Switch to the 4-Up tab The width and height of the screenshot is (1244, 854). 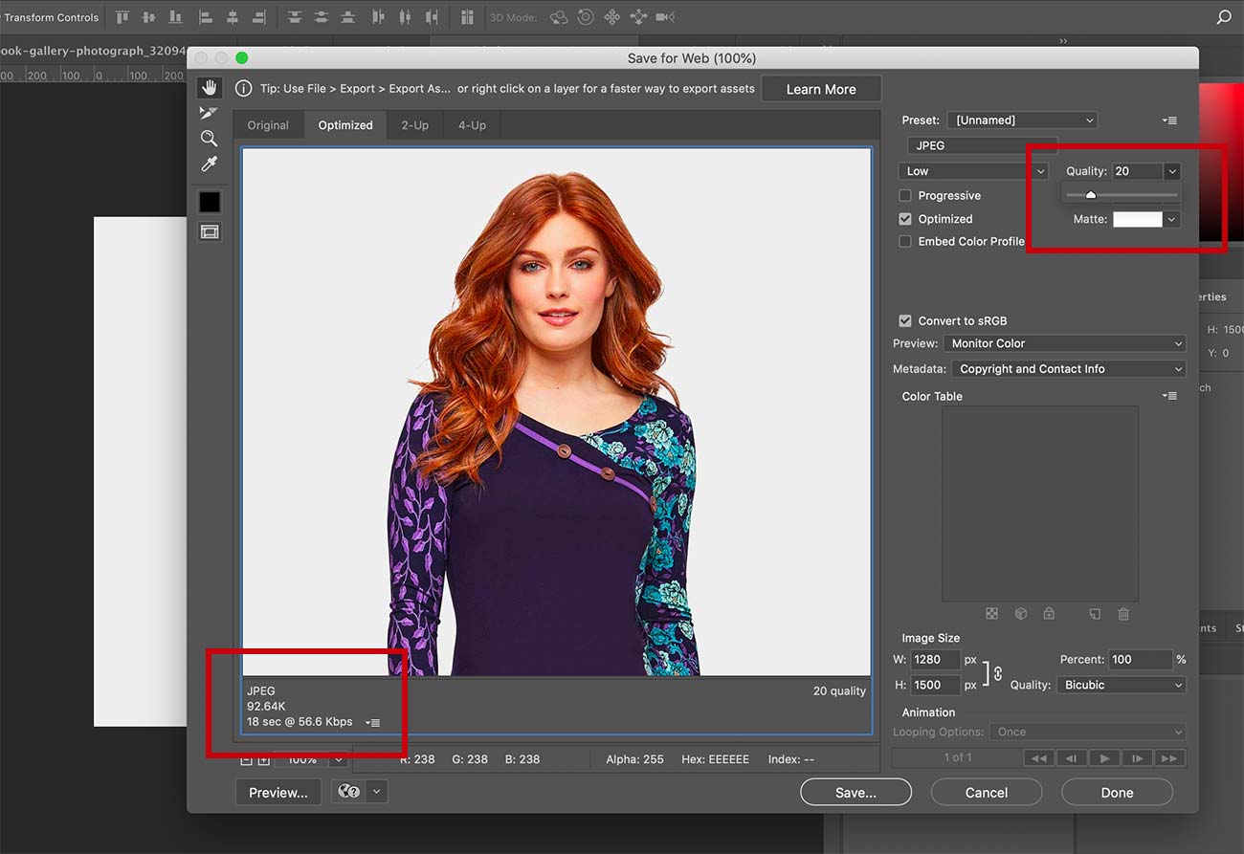coord(472,125)
